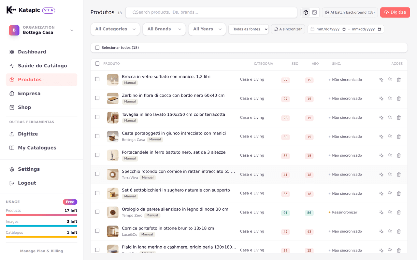This screenshot has height=260, width=417.
Task: Click the Catálogos usage progress bar
Action: point(42,237)
